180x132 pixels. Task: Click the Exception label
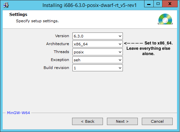(60, 60)
